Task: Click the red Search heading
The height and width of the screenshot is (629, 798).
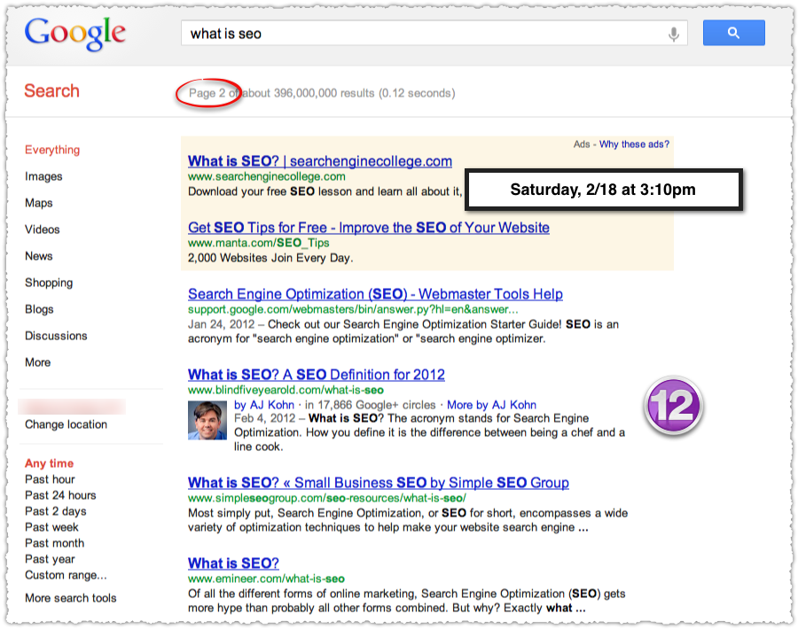Action: pyautogui.click(x=52, y=91)
